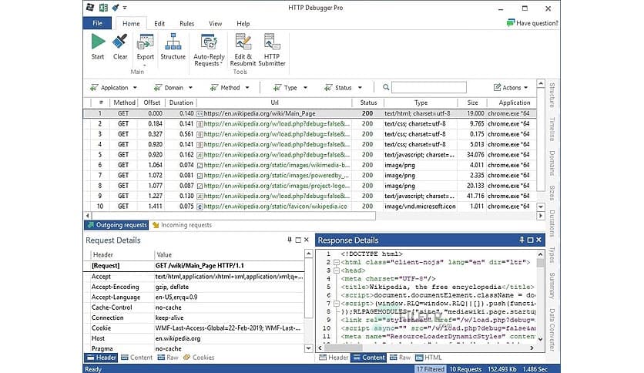Click the Start capture icon
Screen dimensions: 644x373
(x=98, y=43)
